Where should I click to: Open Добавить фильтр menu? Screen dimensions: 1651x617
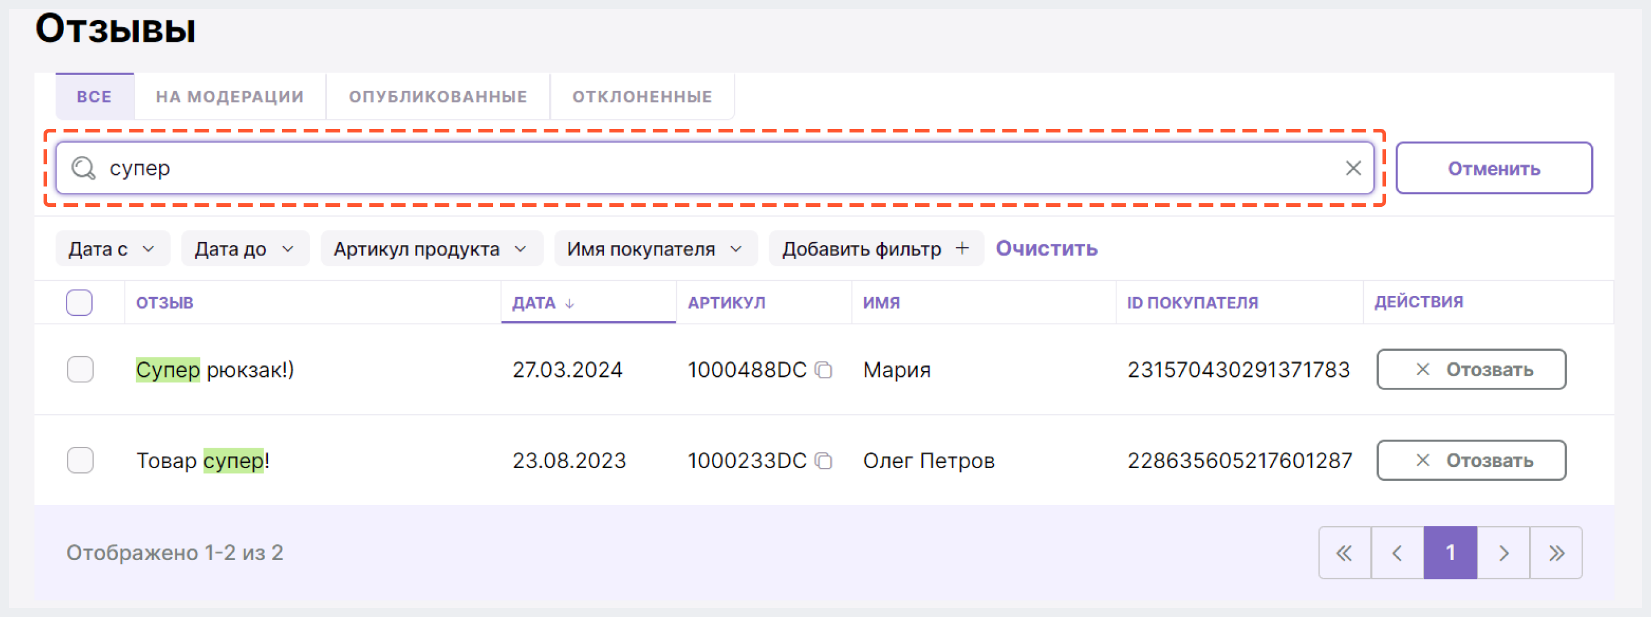click(876, 248)
